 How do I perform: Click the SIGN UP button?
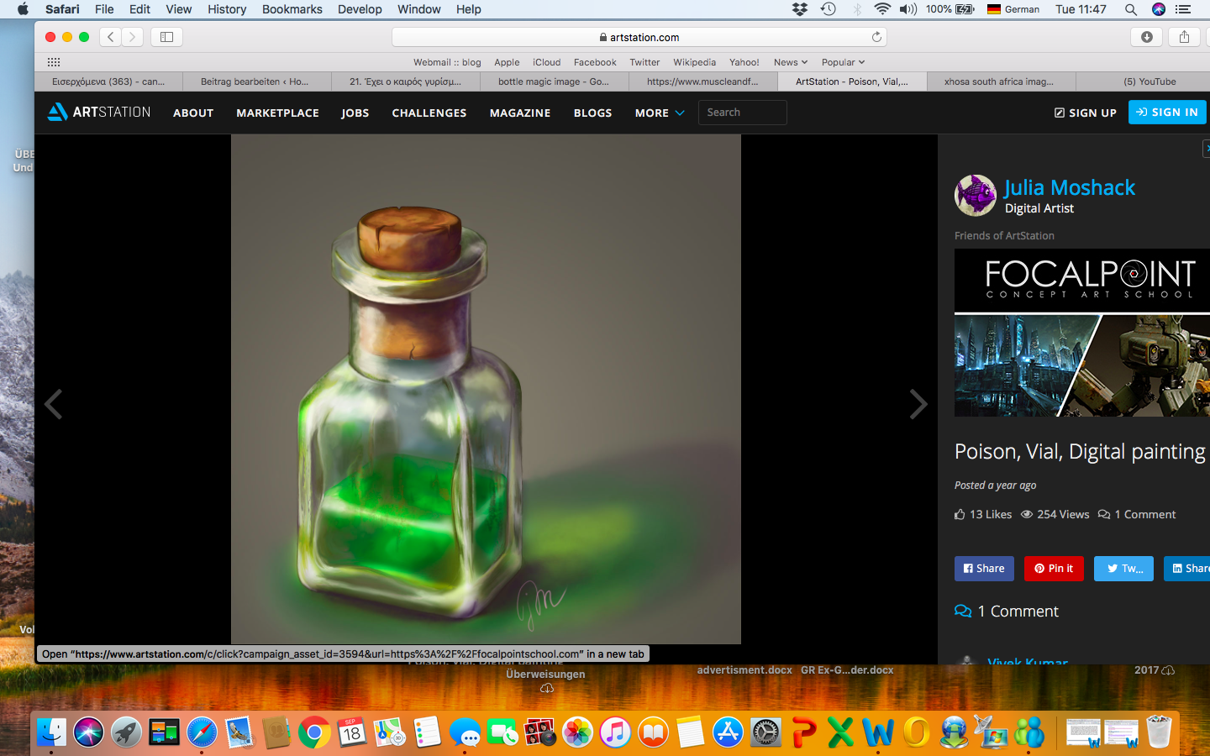tap(1085, 113)
